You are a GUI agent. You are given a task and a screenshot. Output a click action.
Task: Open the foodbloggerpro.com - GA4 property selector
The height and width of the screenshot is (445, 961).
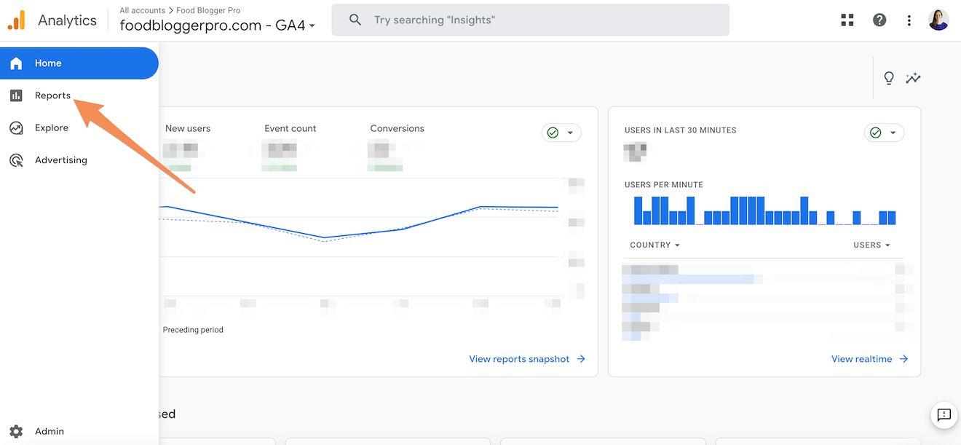point(218,25)
